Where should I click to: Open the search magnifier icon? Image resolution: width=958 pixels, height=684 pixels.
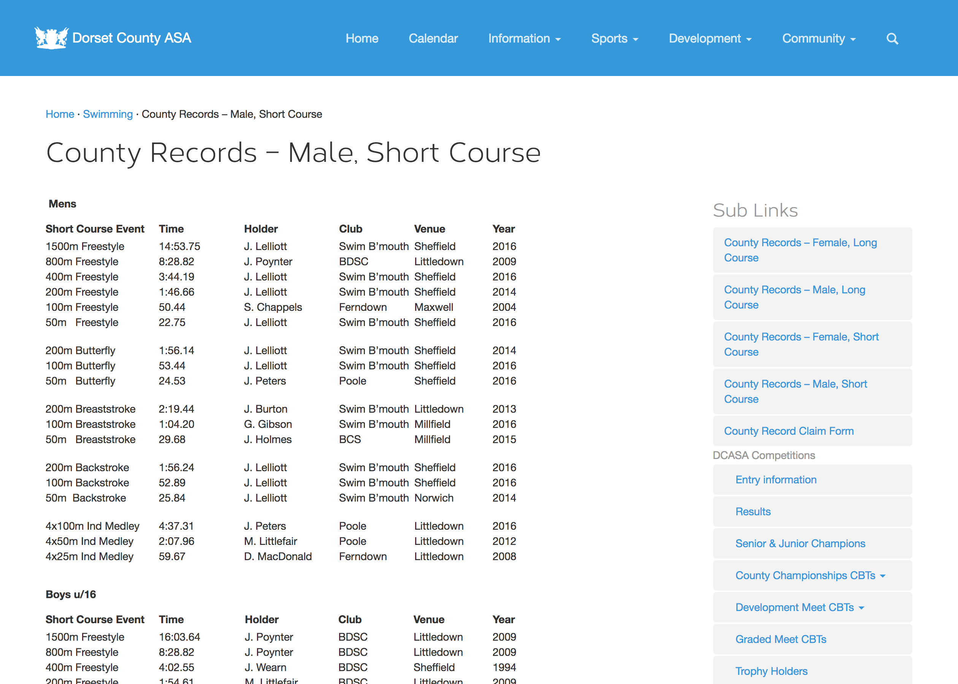(892, 39)
